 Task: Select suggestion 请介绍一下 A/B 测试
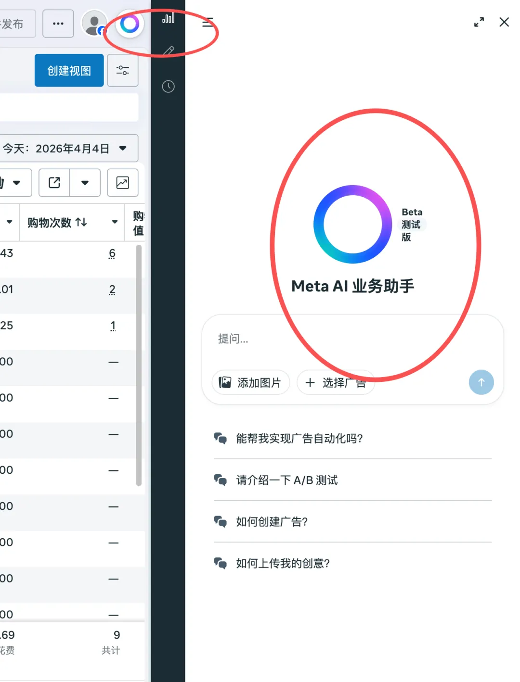(x=352, y=480)
